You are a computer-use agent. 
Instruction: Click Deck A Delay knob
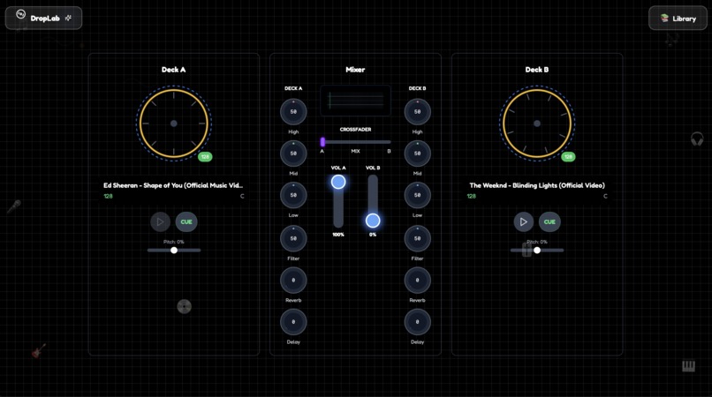click(293, 322)
